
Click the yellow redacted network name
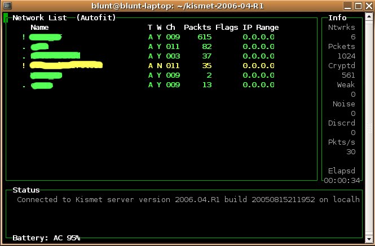[x=67, y=65]
